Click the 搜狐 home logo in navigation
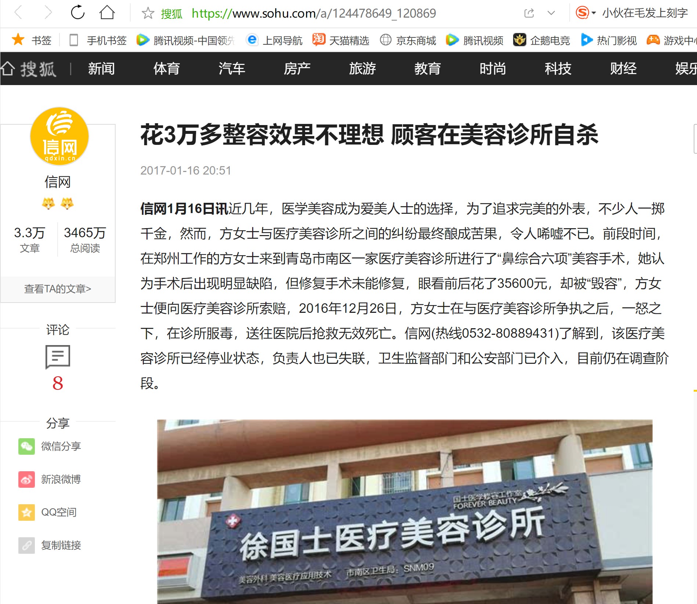This screenshot has height=604, width=697. coord(28,69)
